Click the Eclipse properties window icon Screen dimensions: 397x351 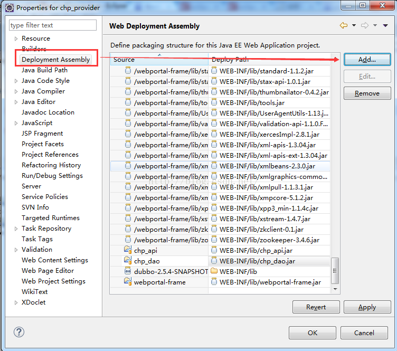pos(10,8)
